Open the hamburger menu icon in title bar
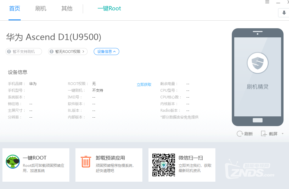The width and height of the screenshot is (289, 189). (x=267, y=2)
